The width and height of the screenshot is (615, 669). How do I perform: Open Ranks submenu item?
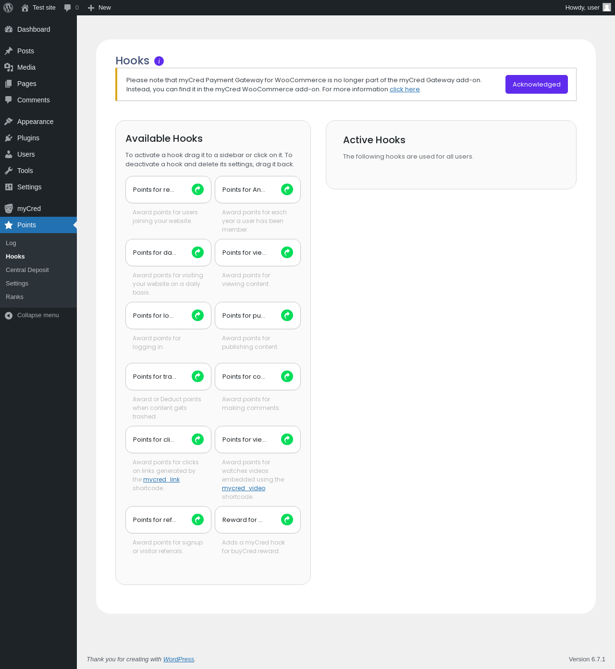(38, 297)
